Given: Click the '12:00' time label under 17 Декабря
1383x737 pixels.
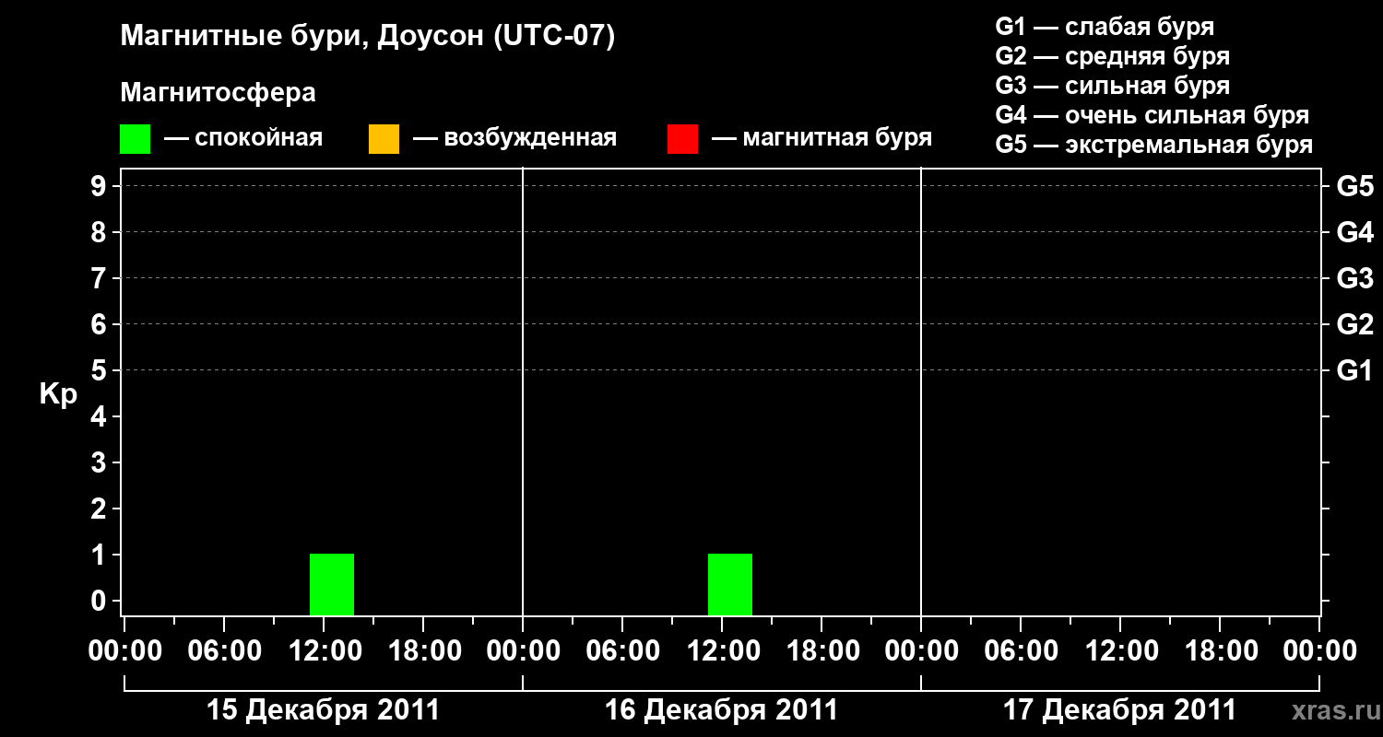Looking at the screenshot, I should click(1120, 650).
